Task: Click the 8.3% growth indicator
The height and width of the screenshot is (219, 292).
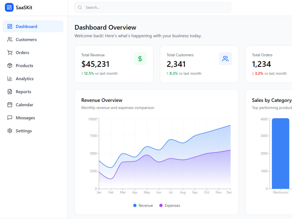Action: tap(172, 74)
